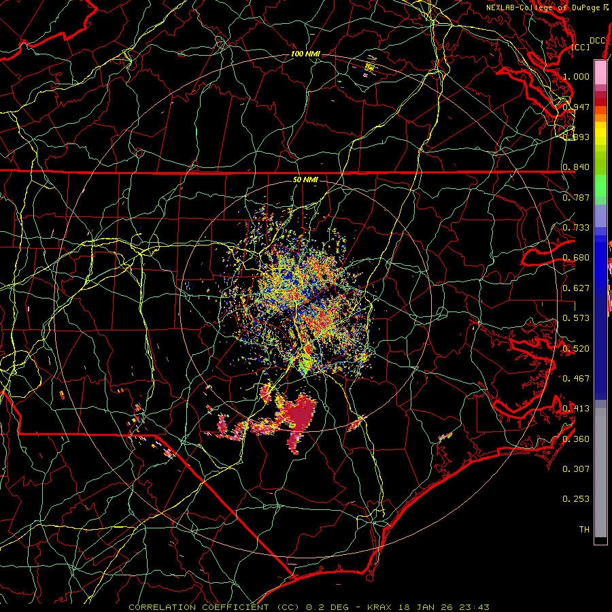
Task: Pick the pink top segment of color bar
Action: coord(600,72)
